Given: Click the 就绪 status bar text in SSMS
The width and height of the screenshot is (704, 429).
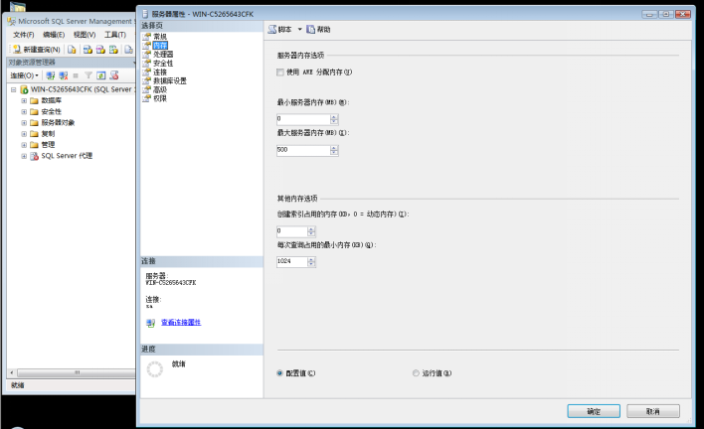Looking at the screenshot, I should (x=18, y=385).
